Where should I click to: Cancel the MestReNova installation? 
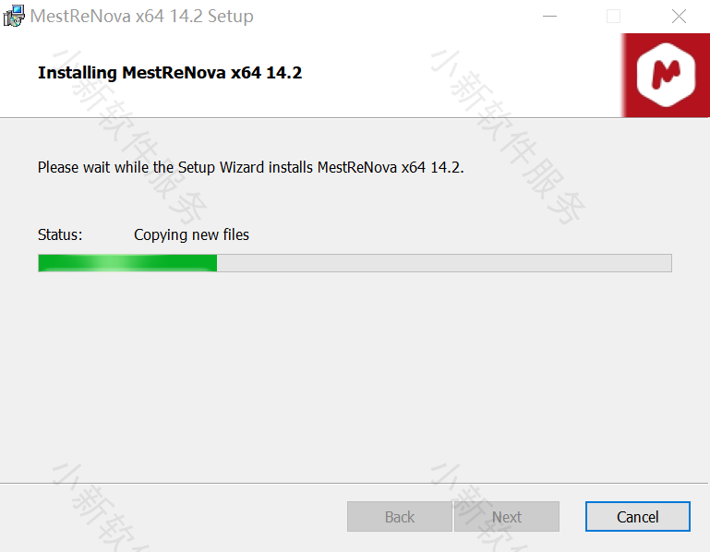638,516
